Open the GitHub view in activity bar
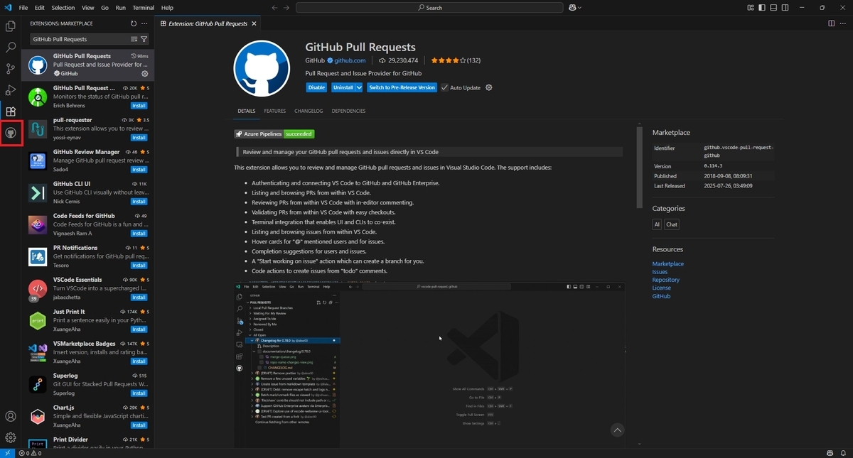Image resolution: width=853 pixels, height=458 pixels. tap(10, 133)
